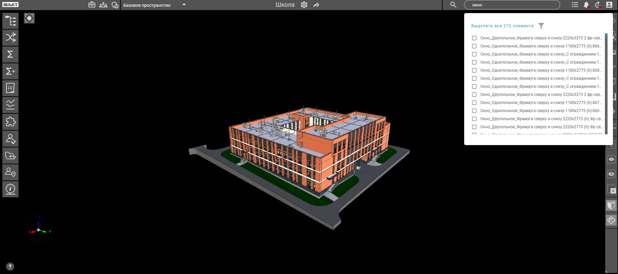Show selected elements with eye icon
The width and height of the screenshot is (618, 274).
tap(611, 159)
